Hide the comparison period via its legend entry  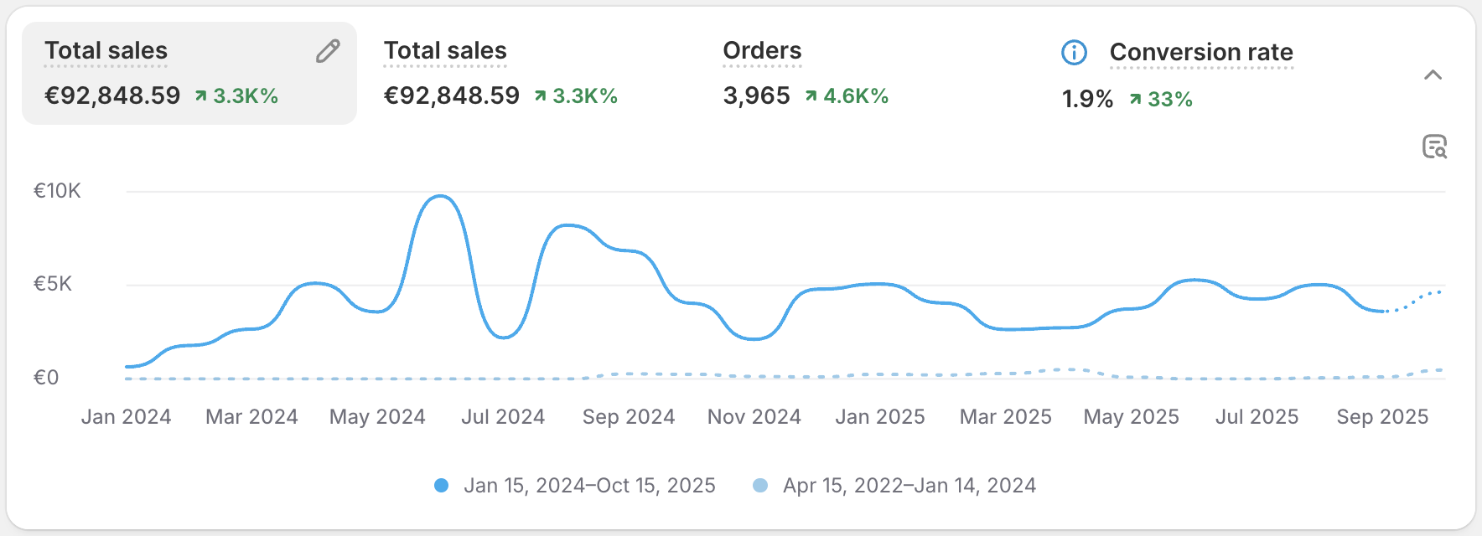click(909, 485)
